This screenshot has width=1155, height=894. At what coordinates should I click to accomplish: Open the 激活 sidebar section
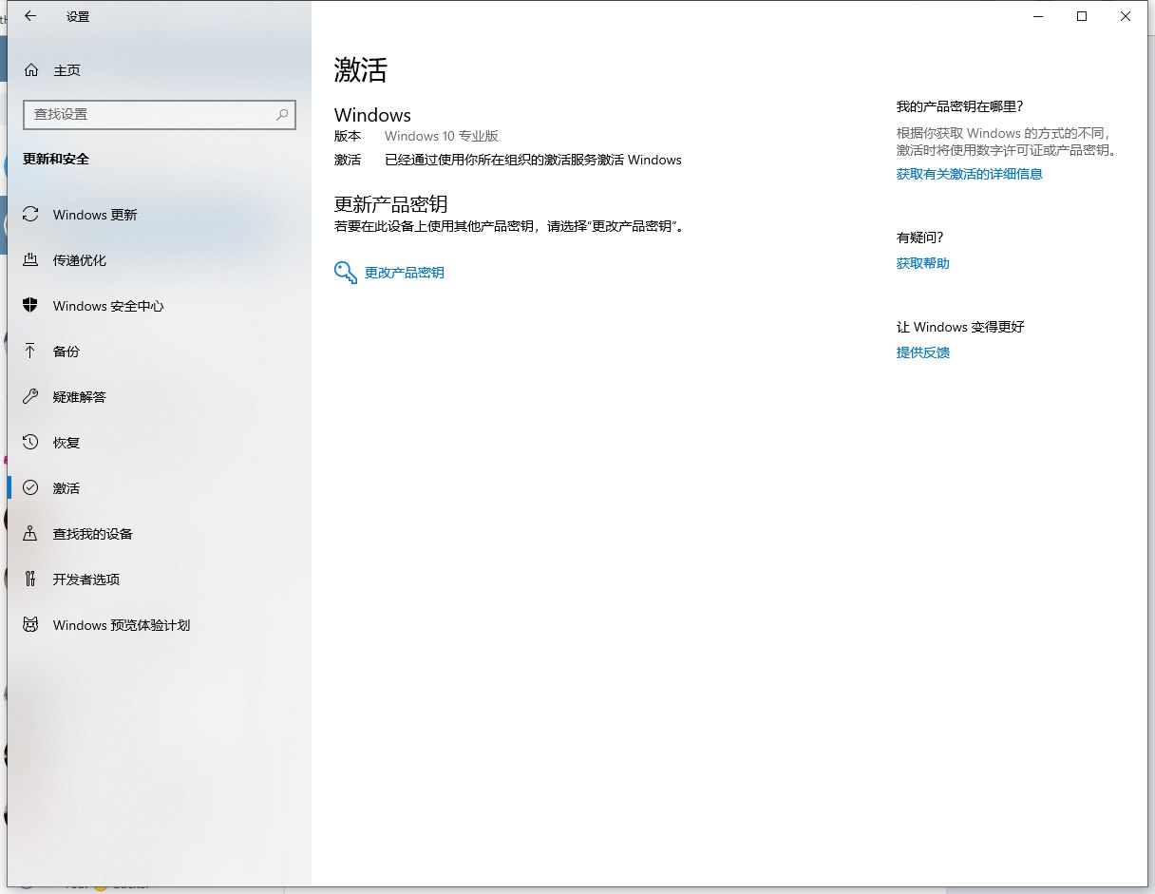(x=66, y=488)
